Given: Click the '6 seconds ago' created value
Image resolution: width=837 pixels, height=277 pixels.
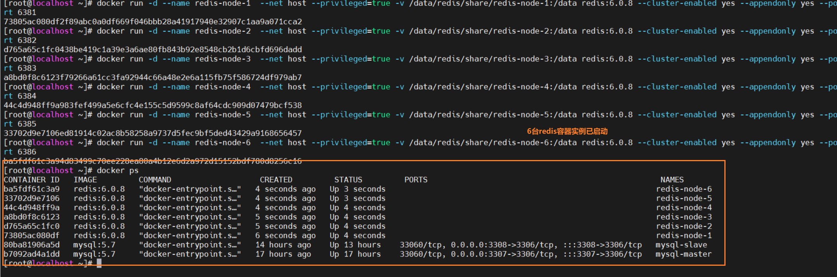Looking at the screenshot, I should tap(285, 236).
